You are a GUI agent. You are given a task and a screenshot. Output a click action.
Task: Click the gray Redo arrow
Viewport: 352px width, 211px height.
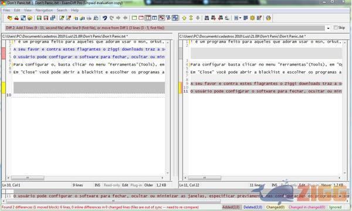tap(111, 18)
